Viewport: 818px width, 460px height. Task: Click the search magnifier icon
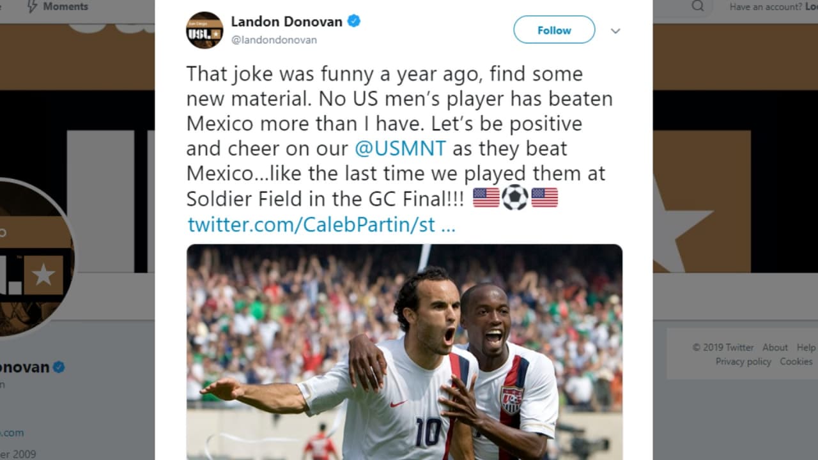(698, 6)
